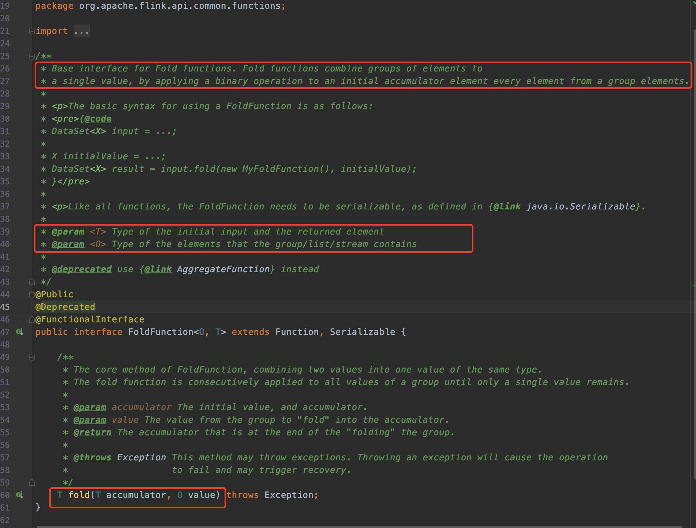Click the @deprecated Javadoc tag
The height and width of the screenshot is (528, 696).
tap(82, 269)
